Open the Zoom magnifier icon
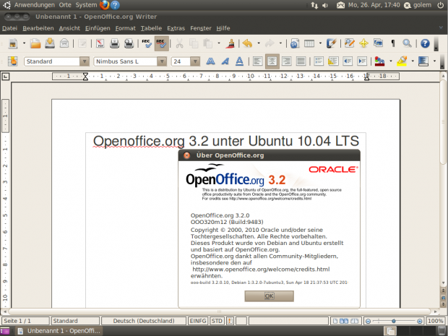448x336 pixels. coord(407,43)
